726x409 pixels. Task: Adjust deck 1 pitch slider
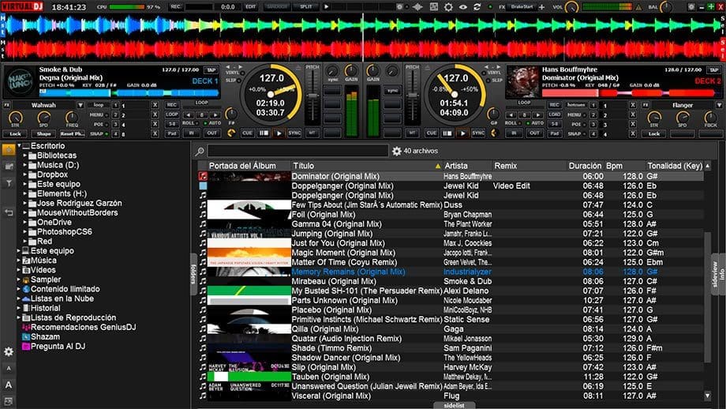click(312, 96)
